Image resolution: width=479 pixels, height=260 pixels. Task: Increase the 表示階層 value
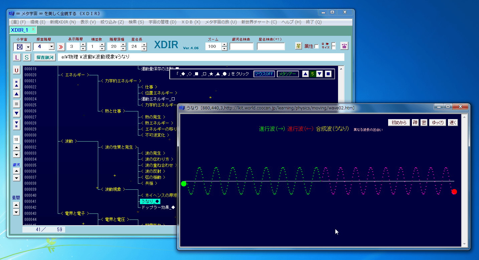83,45
